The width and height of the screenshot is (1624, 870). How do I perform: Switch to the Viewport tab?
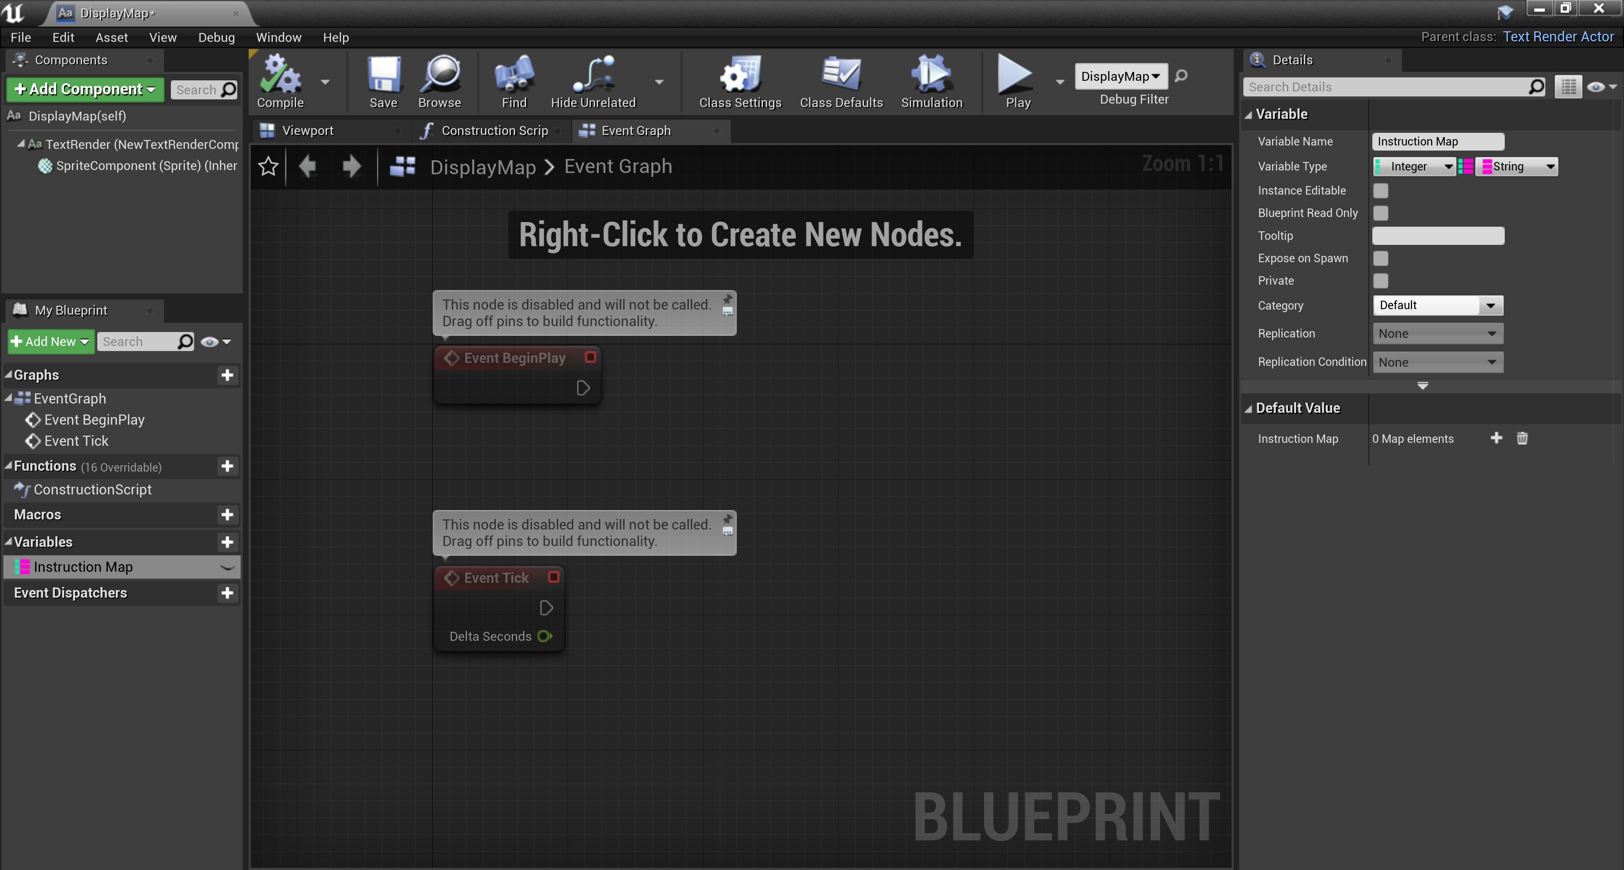(307, 131)
